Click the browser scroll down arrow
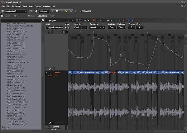Viewport: 187px width, 133px height. coord(43,128)
